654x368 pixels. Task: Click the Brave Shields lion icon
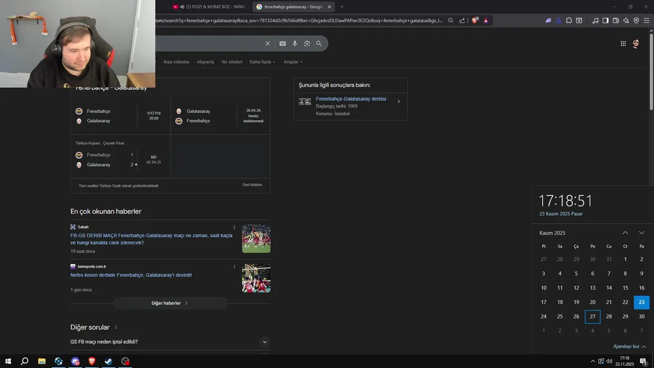pyautogui.click(x=475, y=20)
